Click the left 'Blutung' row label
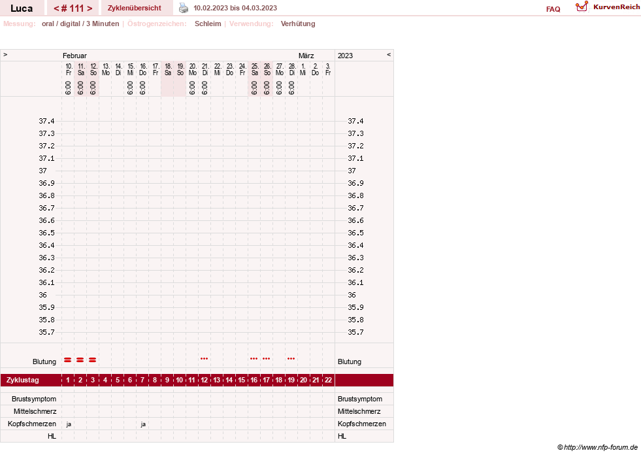 [44, 362]
